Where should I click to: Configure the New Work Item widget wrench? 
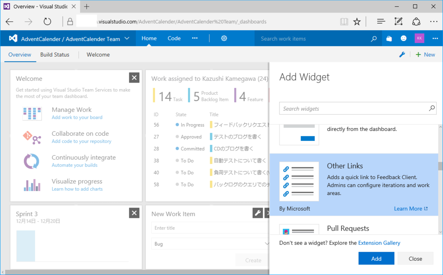pos(257,213)
